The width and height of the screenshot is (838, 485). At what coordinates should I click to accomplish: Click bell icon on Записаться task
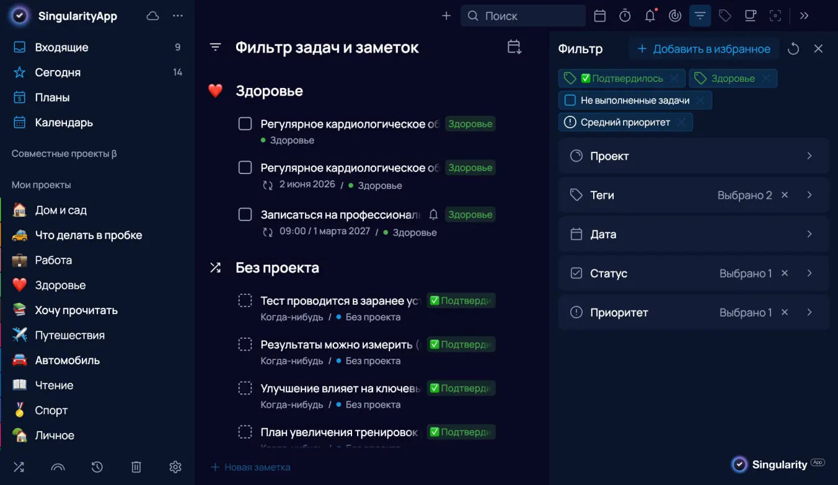[434, 214]
